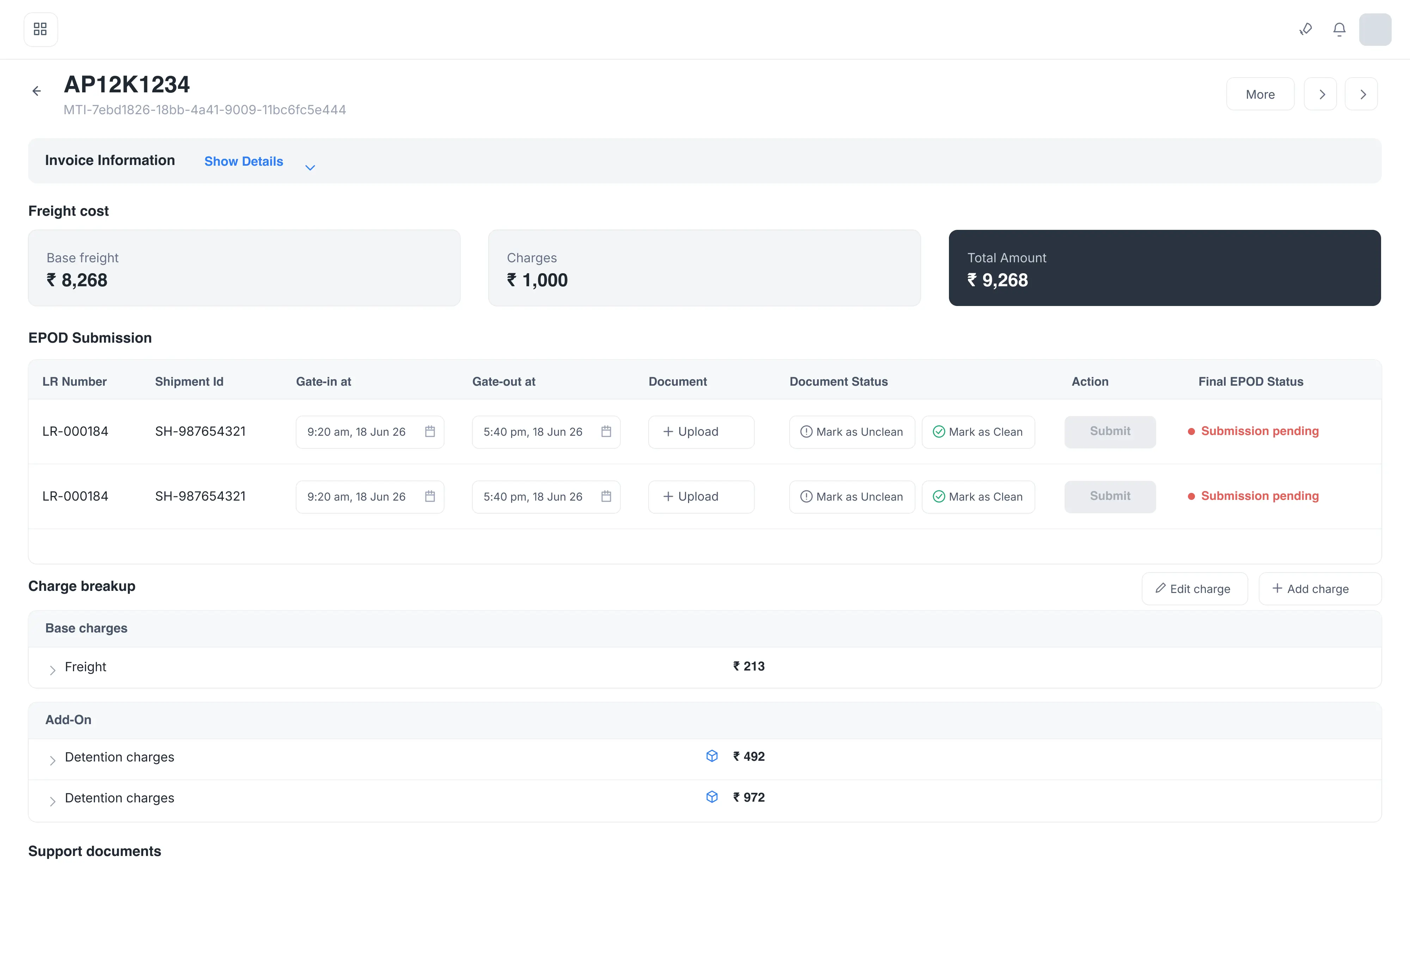Click second row Submission pending status
This screenshot has width=1410, height=973.
[x=1253, y=496]
